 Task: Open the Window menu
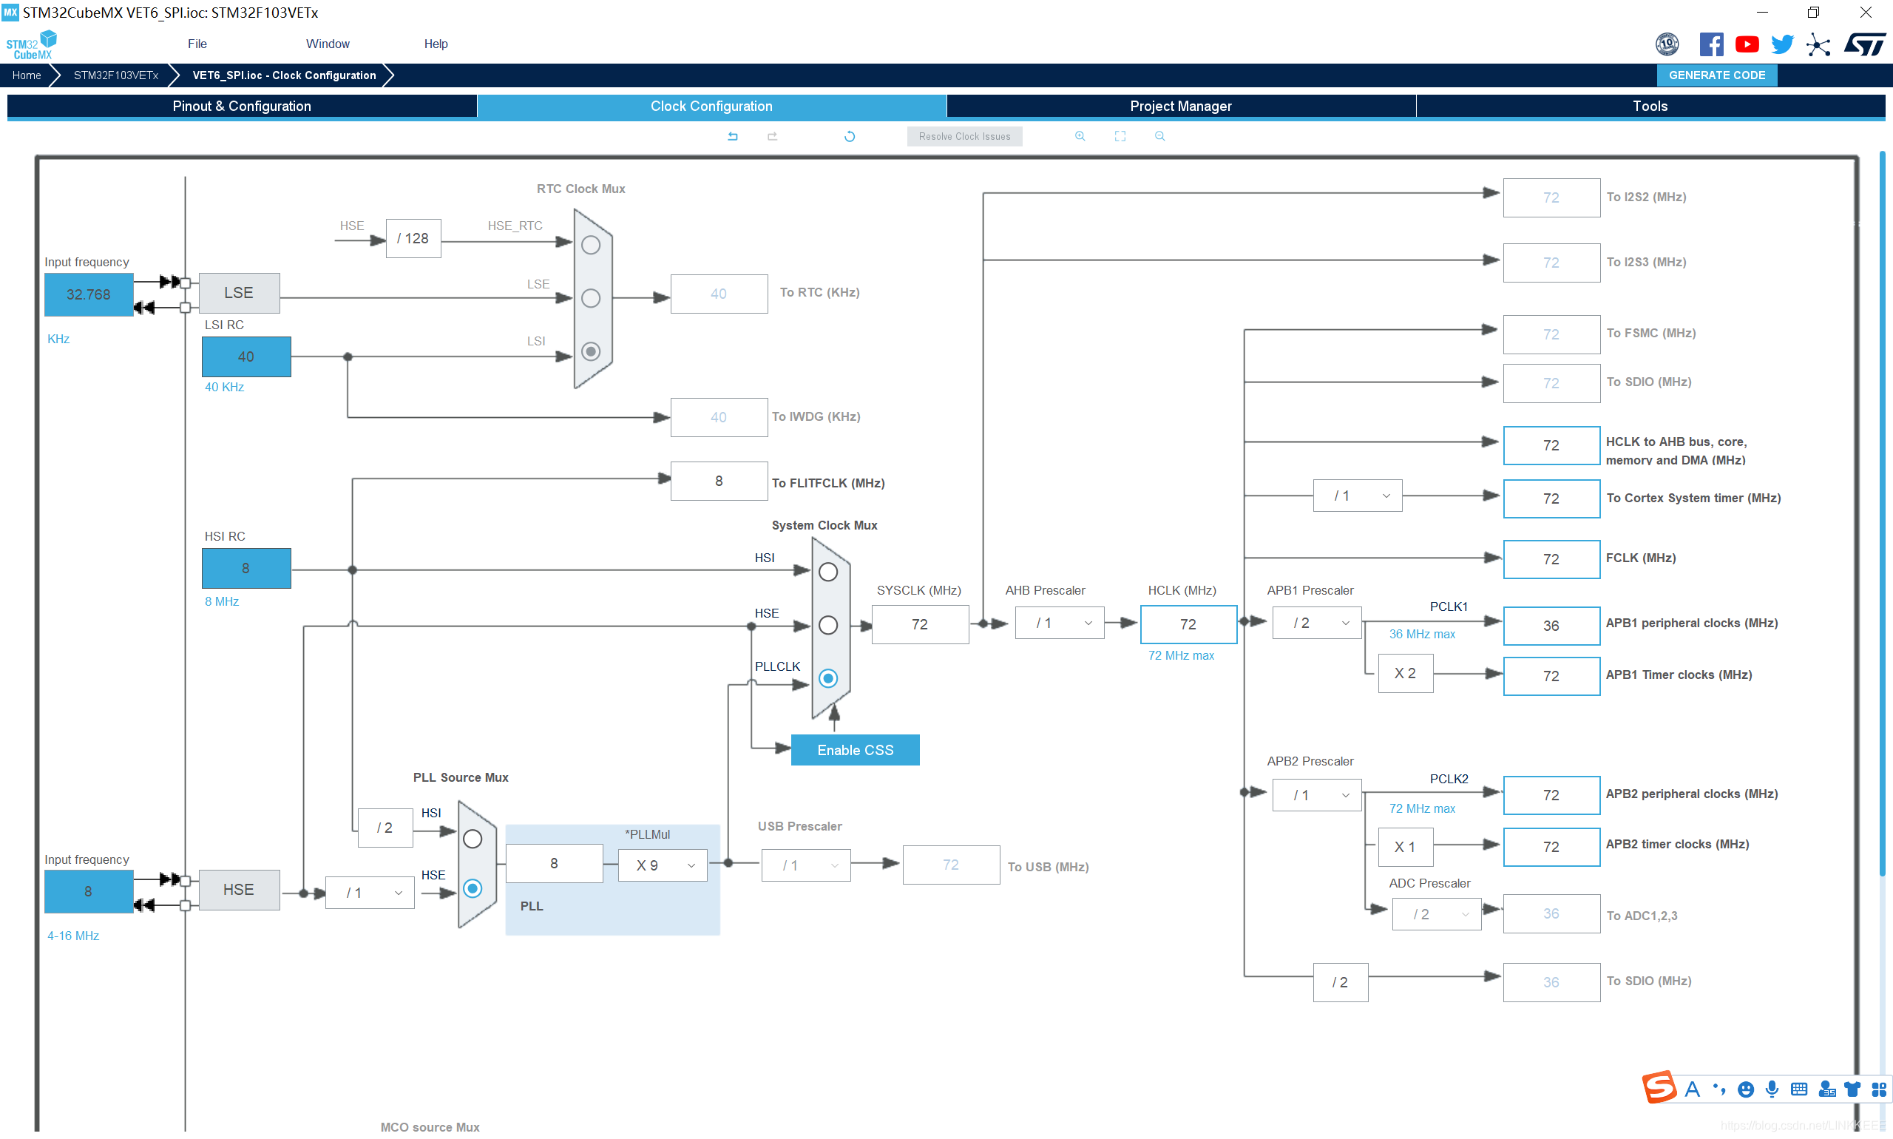tap(328, 44)
